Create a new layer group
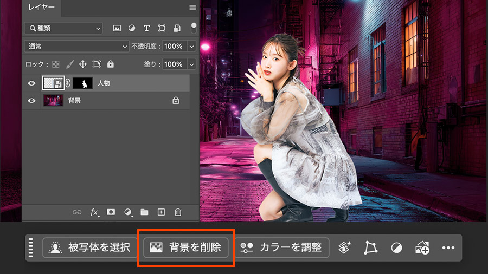Viewport: 488px width, 274px height. 144,212
